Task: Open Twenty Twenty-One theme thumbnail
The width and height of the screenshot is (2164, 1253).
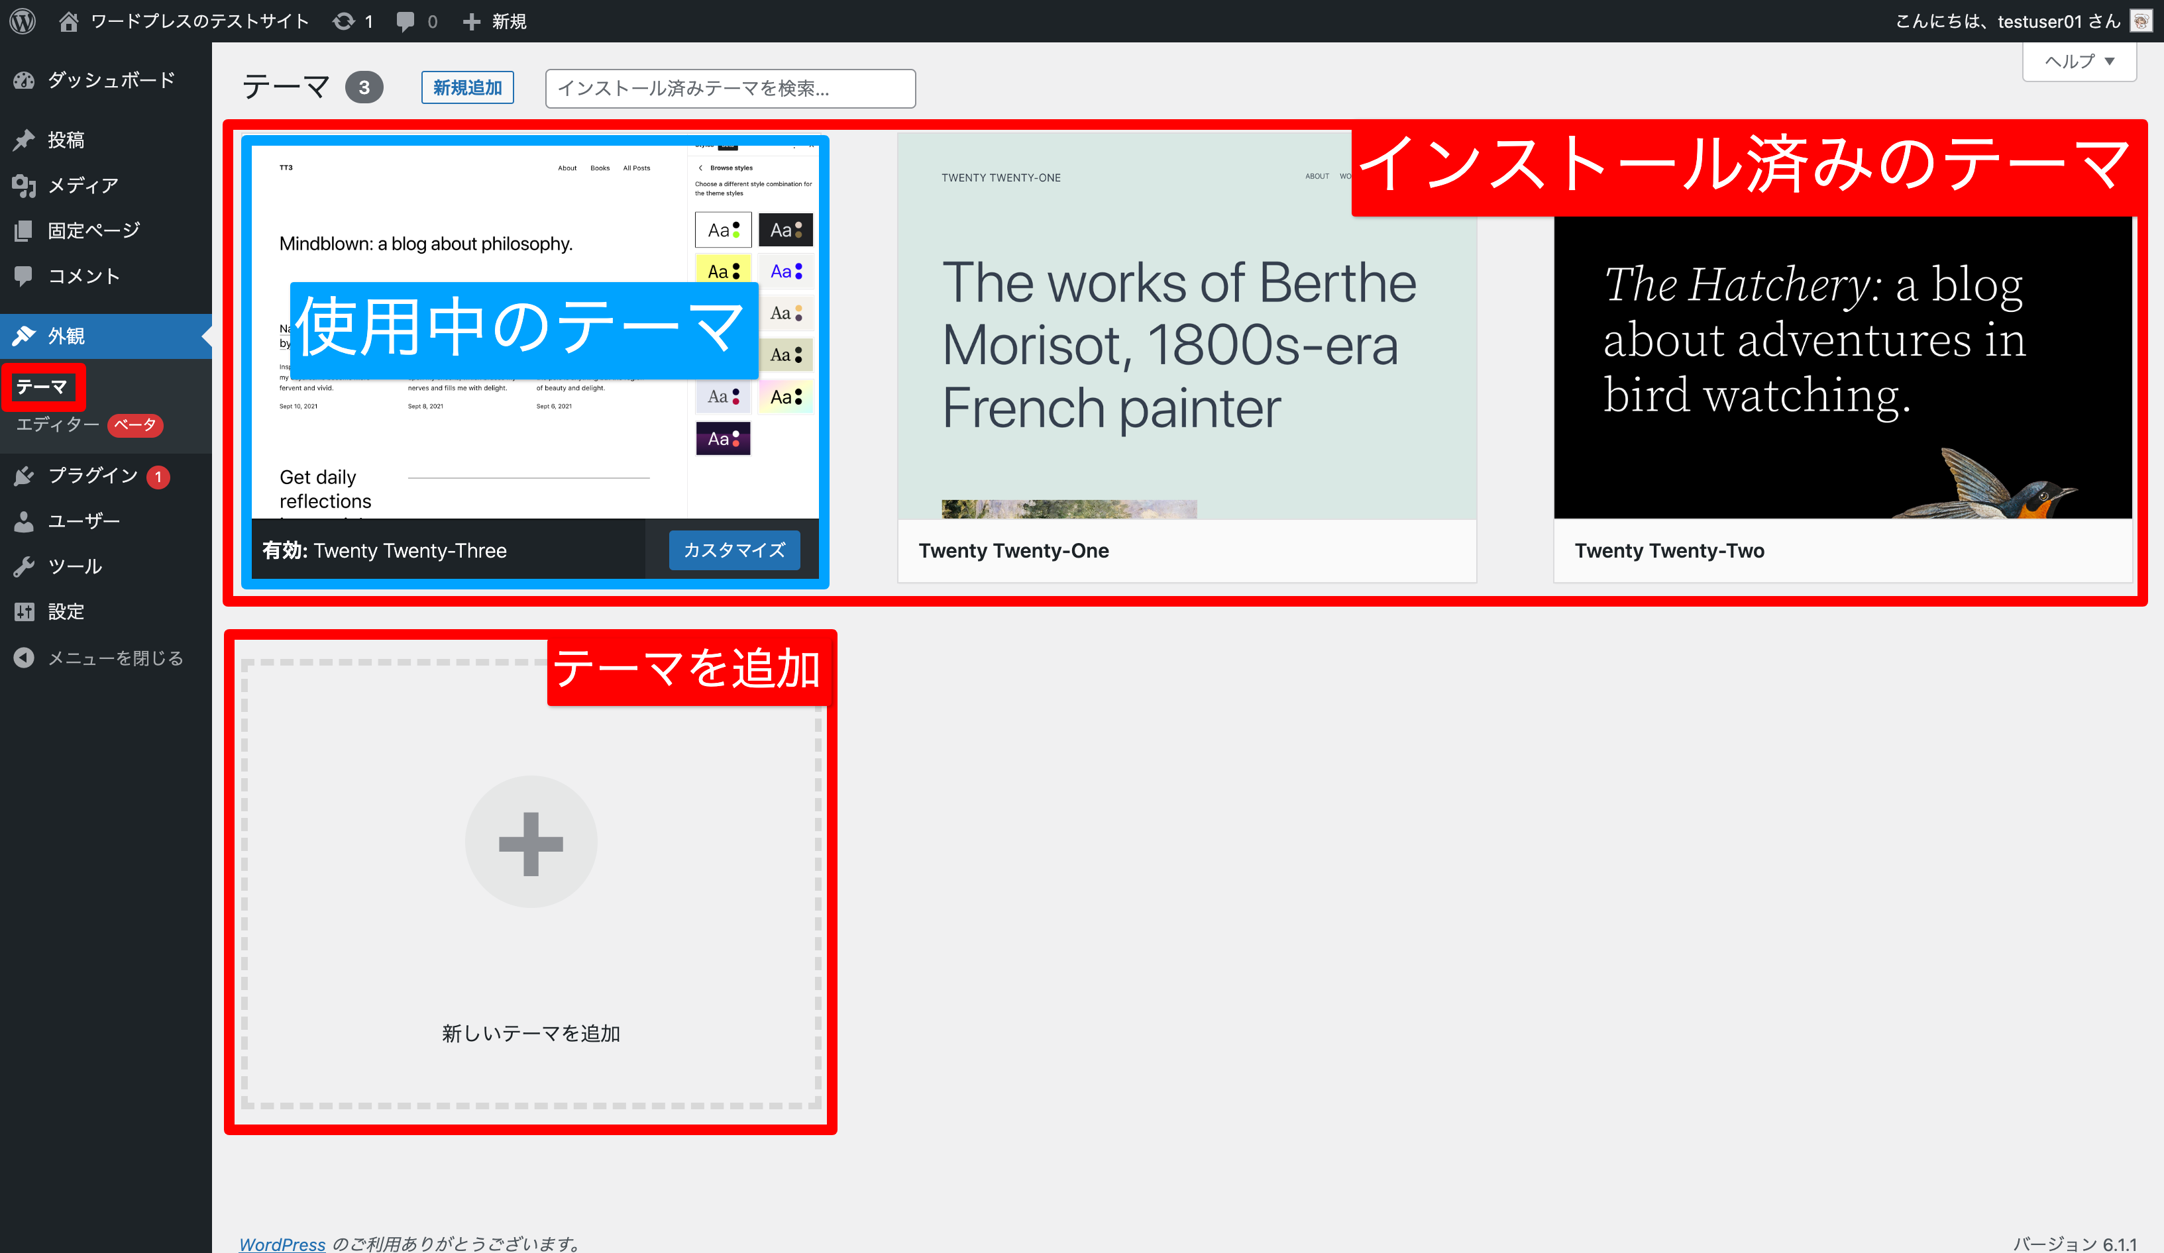Action: click(1187, 325)
